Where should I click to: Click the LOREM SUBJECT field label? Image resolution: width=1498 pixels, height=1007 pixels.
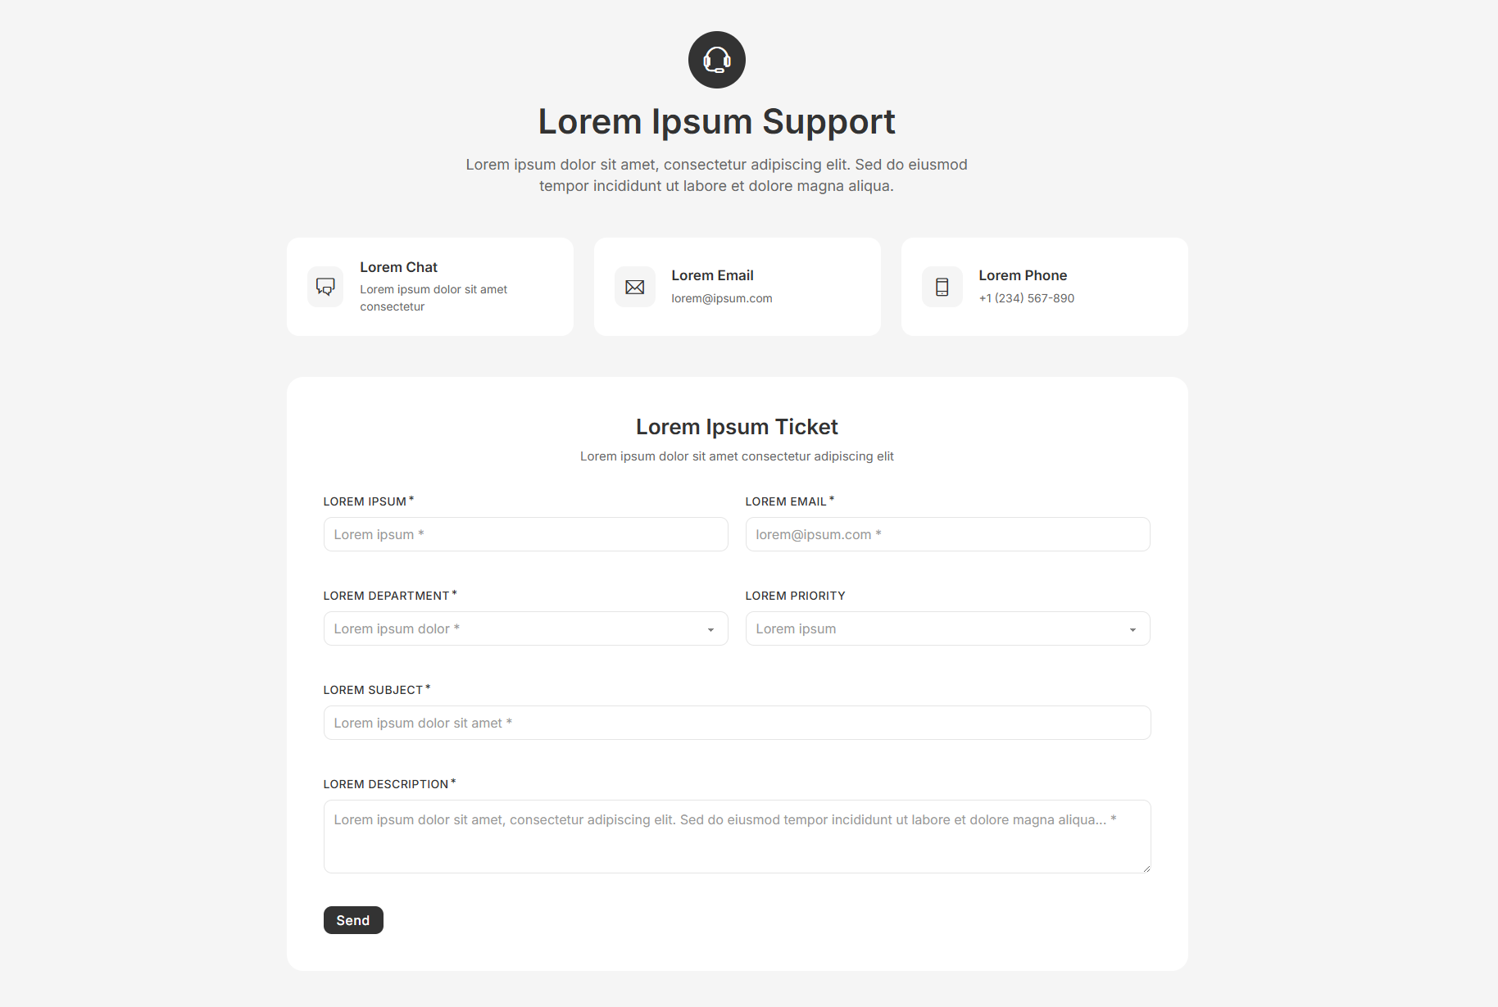pos(373,690)
